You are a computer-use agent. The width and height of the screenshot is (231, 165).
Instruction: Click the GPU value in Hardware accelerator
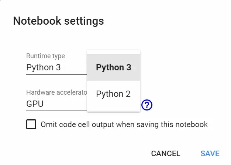pyautogui.click(x=35, y=104)
